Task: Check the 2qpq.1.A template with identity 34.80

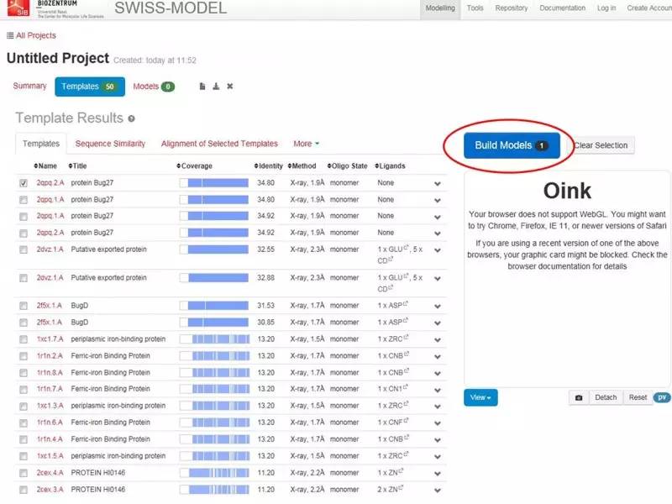Action: tap(24, 200)
